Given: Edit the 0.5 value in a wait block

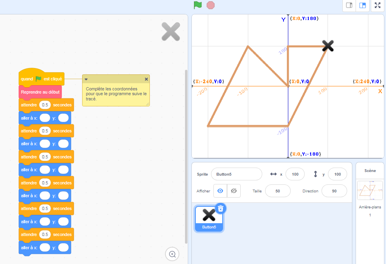Looking at the screenshot, I should tap(44, 105).
